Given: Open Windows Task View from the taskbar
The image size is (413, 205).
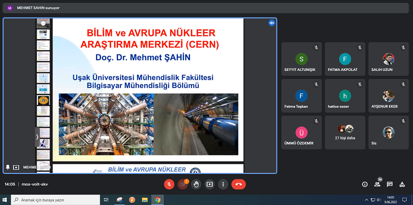Looking at the screenshot, I should (105, 200).
